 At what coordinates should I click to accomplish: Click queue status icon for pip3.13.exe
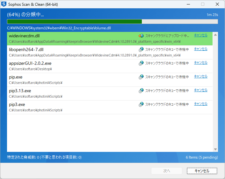(x=141, y=91)
